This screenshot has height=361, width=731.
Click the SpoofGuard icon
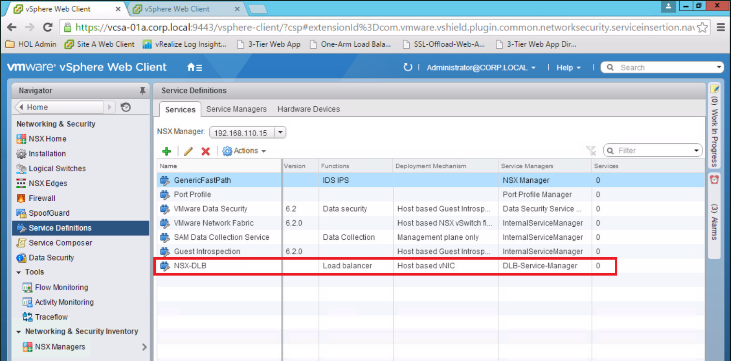[21, 213]
